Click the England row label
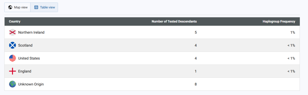 click(25, 71)
